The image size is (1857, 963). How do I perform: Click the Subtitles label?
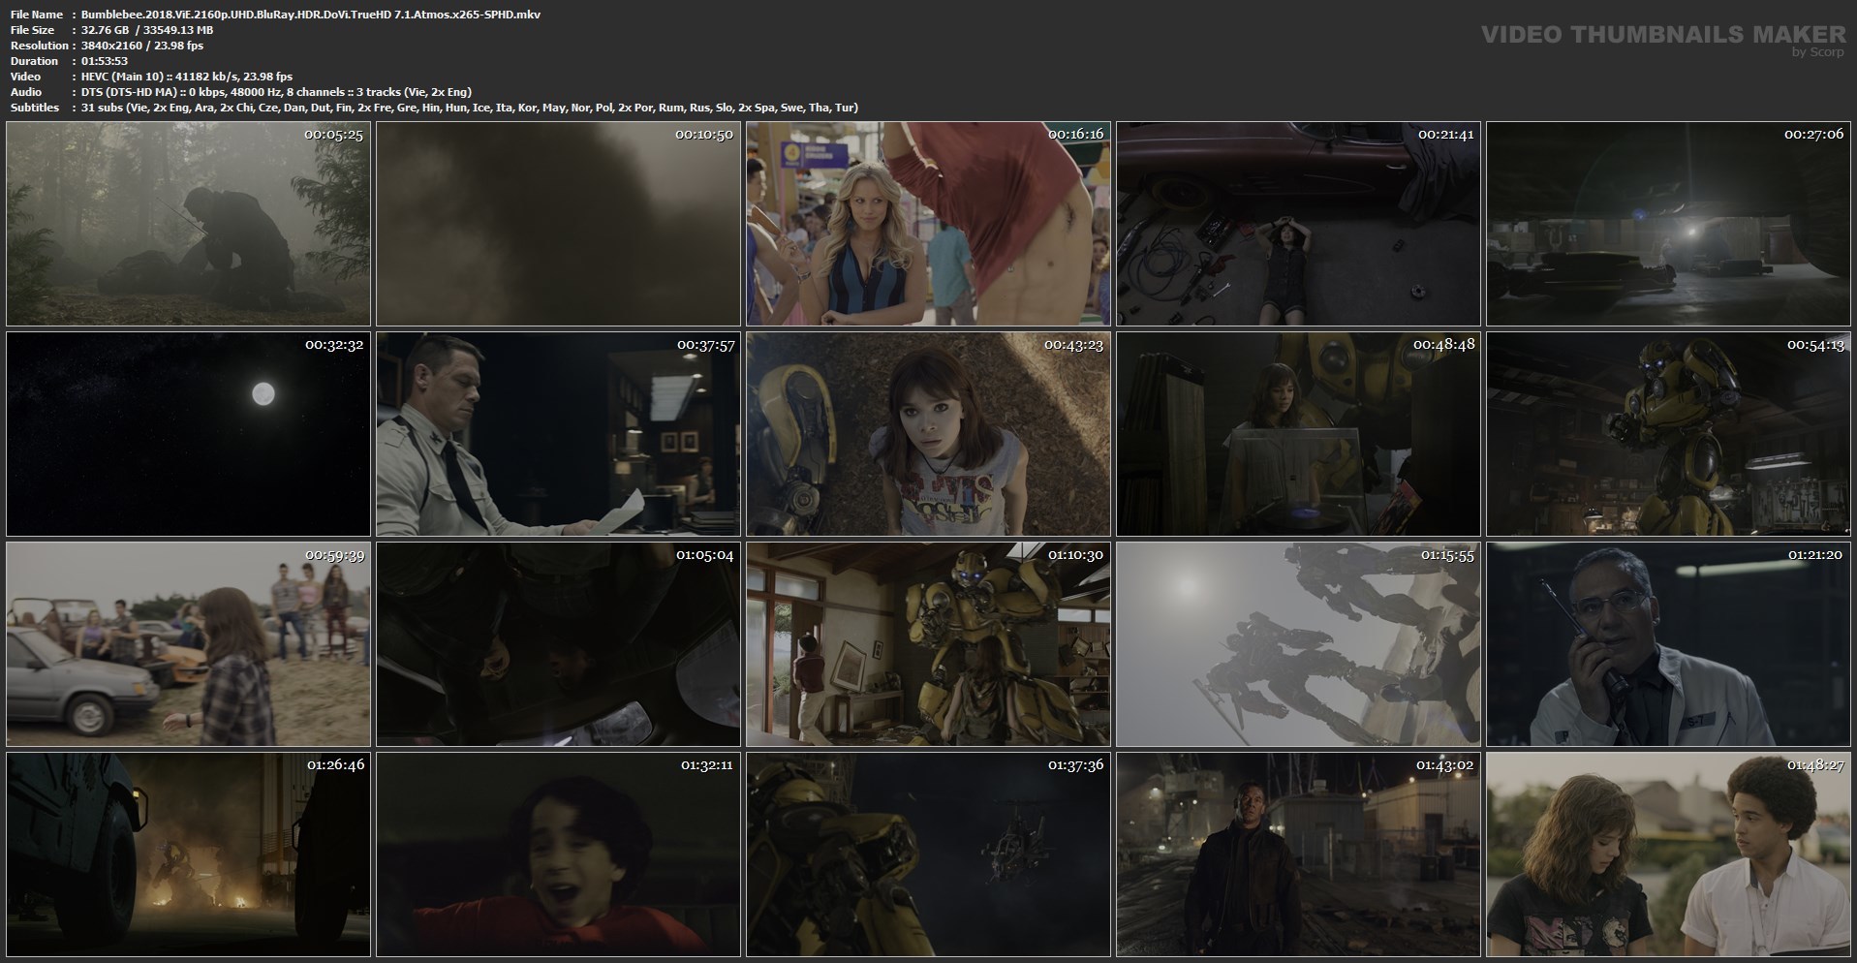coord(35,108)
